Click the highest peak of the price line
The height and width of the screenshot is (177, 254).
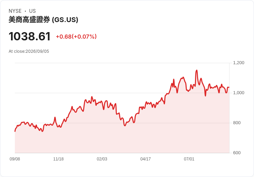(197, 70)
